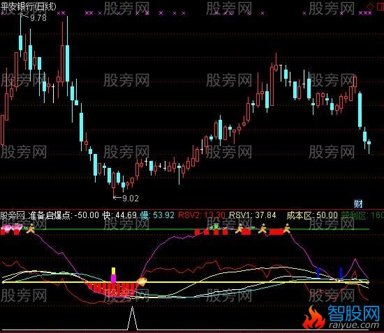Viewport: 384px width, 333px height.
Task: Click the first running-man signal near chart start
Action: 30,229
